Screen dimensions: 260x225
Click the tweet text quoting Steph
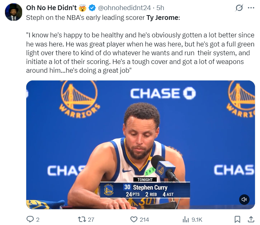point(140,53)
